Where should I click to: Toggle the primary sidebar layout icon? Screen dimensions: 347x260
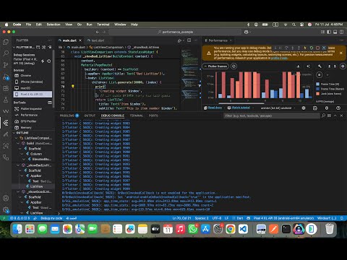tap(329, 32)
